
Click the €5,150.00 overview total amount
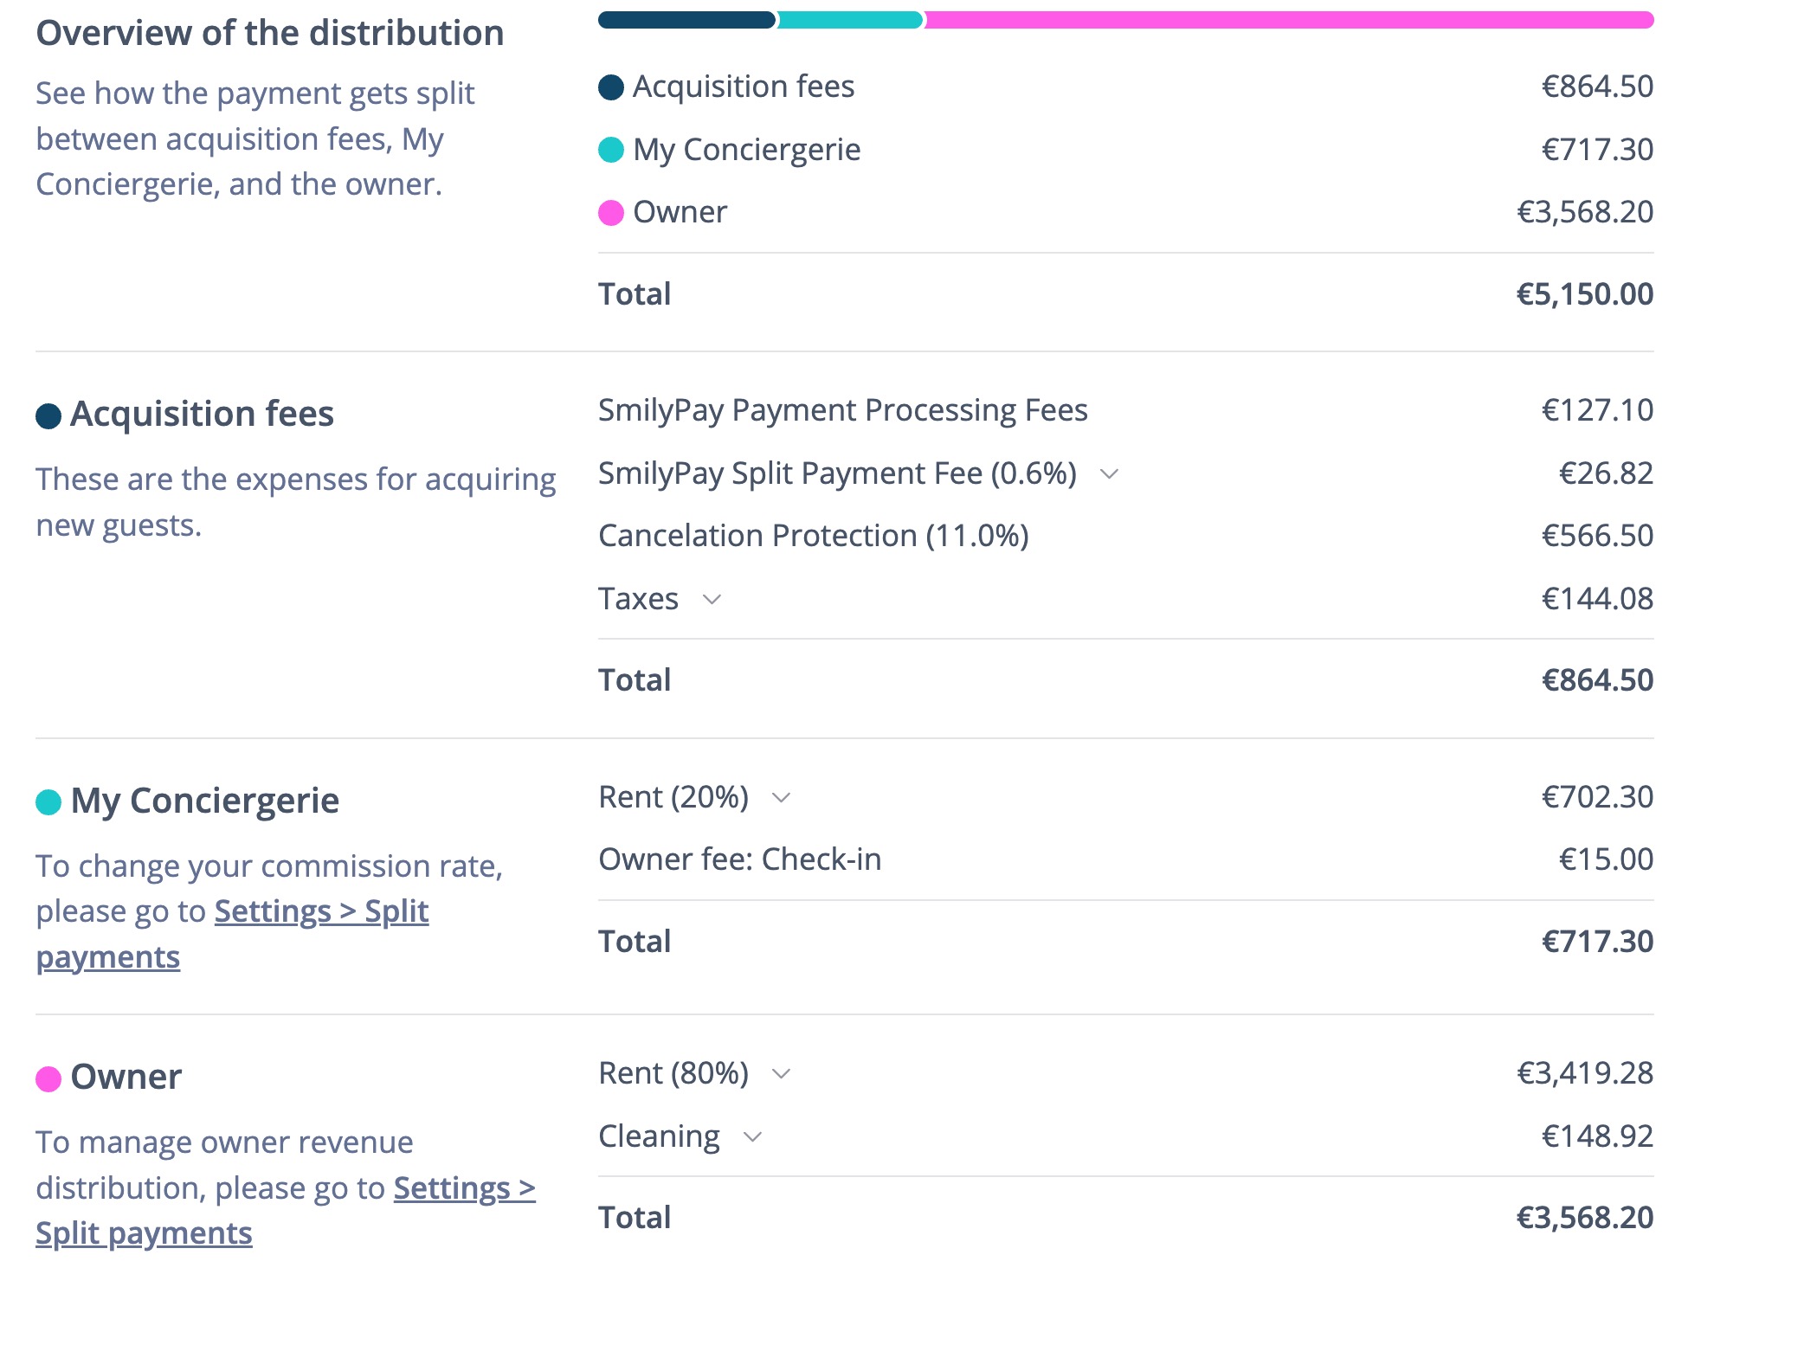1584,295
